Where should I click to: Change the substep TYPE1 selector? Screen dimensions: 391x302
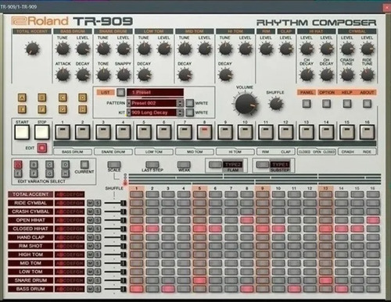coord(280,165)
